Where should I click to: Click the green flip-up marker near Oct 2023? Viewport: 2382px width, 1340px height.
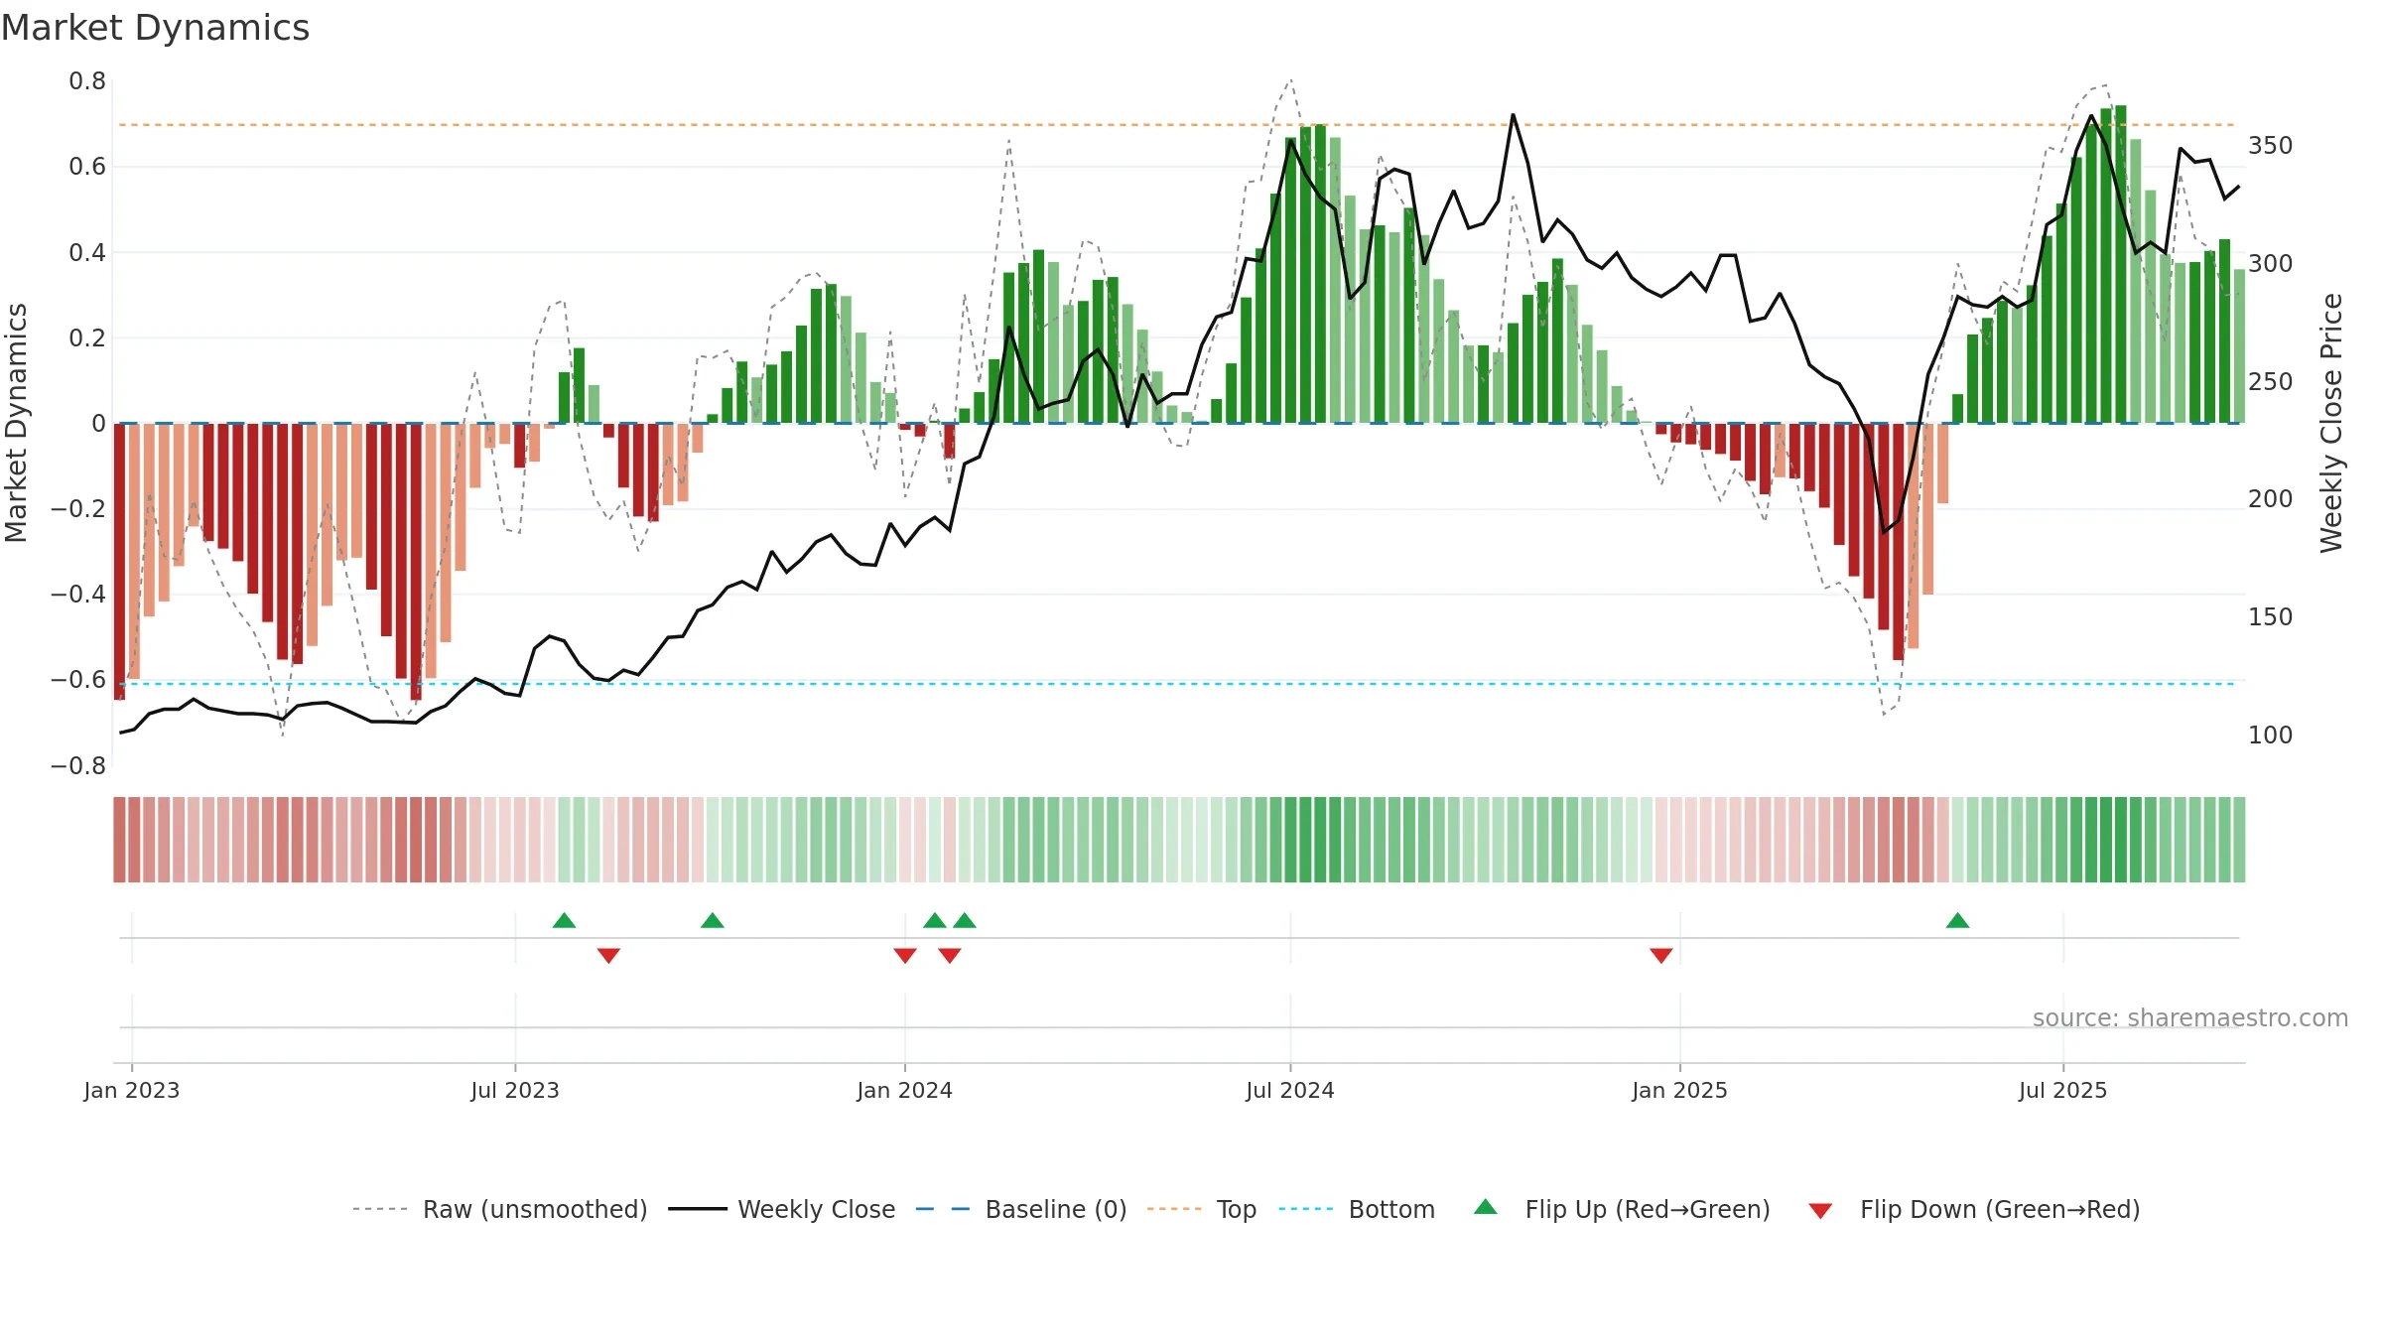pos(713,920)
